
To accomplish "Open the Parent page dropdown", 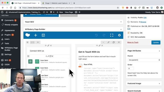I will click(x=144, y=60).
